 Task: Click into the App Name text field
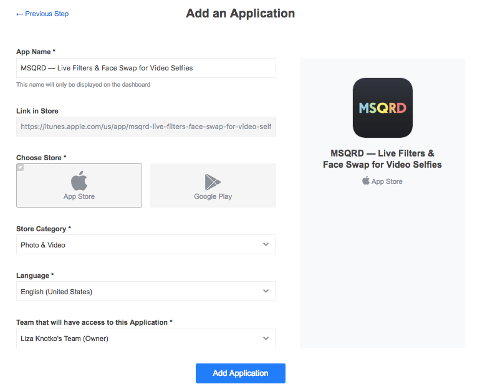point(146,68)
